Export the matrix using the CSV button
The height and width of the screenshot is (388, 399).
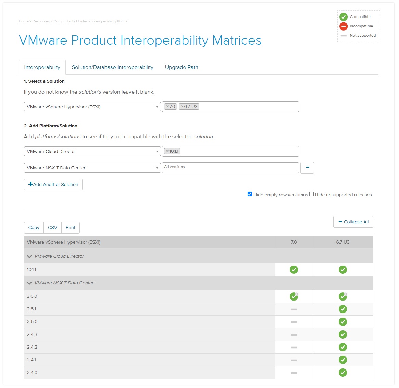pos(52,227)
